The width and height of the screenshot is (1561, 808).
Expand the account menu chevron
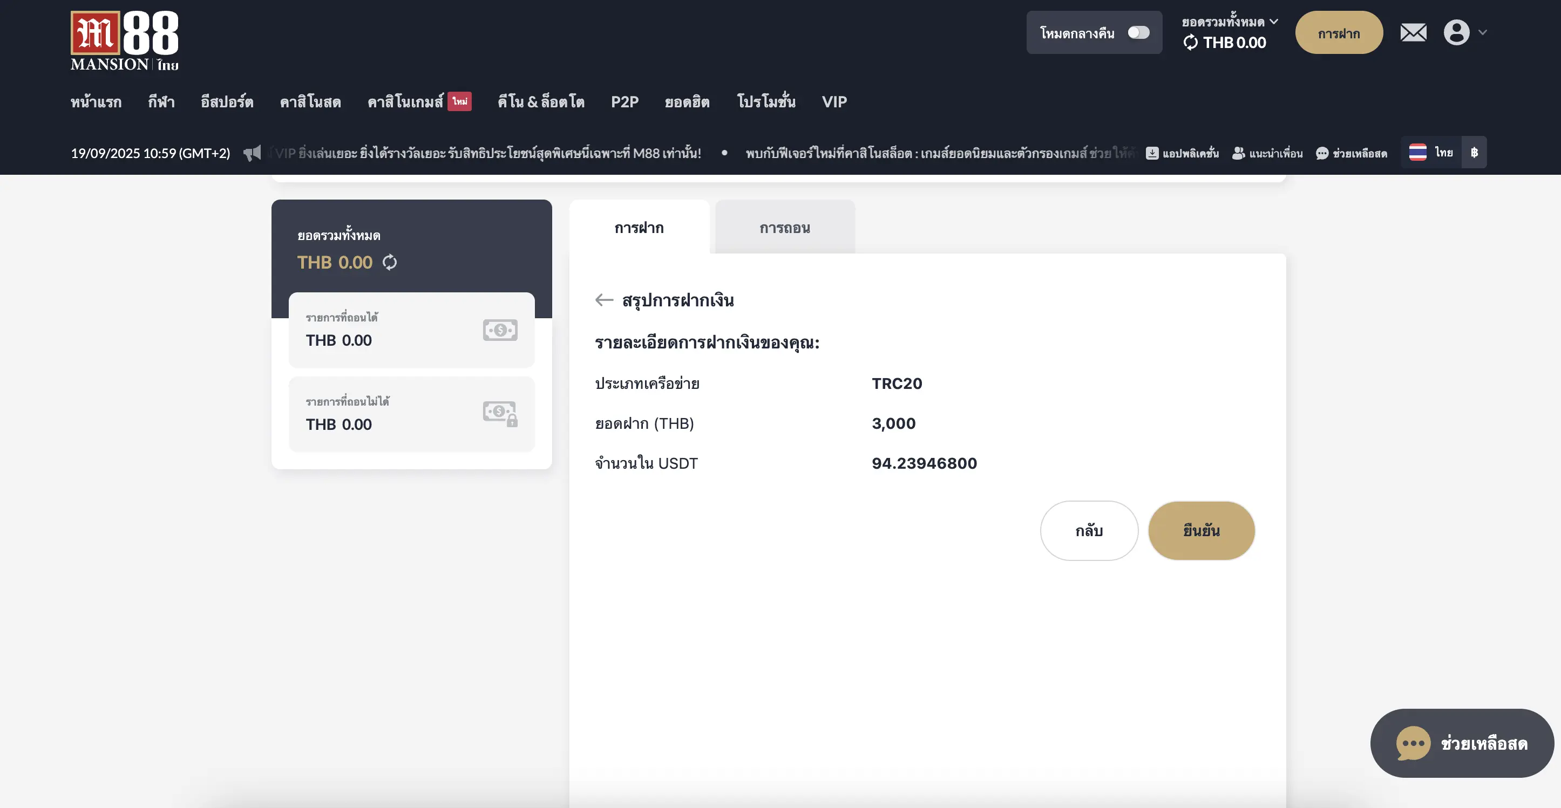(1482, 33)
